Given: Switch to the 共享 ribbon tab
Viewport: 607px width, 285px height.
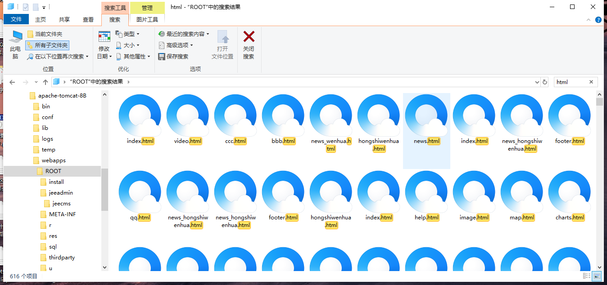Looking at the screenshot, I should tap(64, 19).
